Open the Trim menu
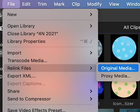The width and height of the screenshot is (140, 112). click(x=42, y=4)
